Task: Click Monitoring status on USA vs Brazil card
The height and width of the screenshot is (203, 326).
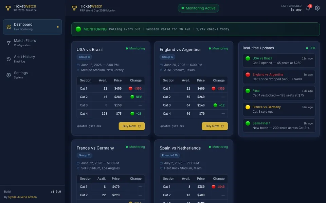Action: 135,48
